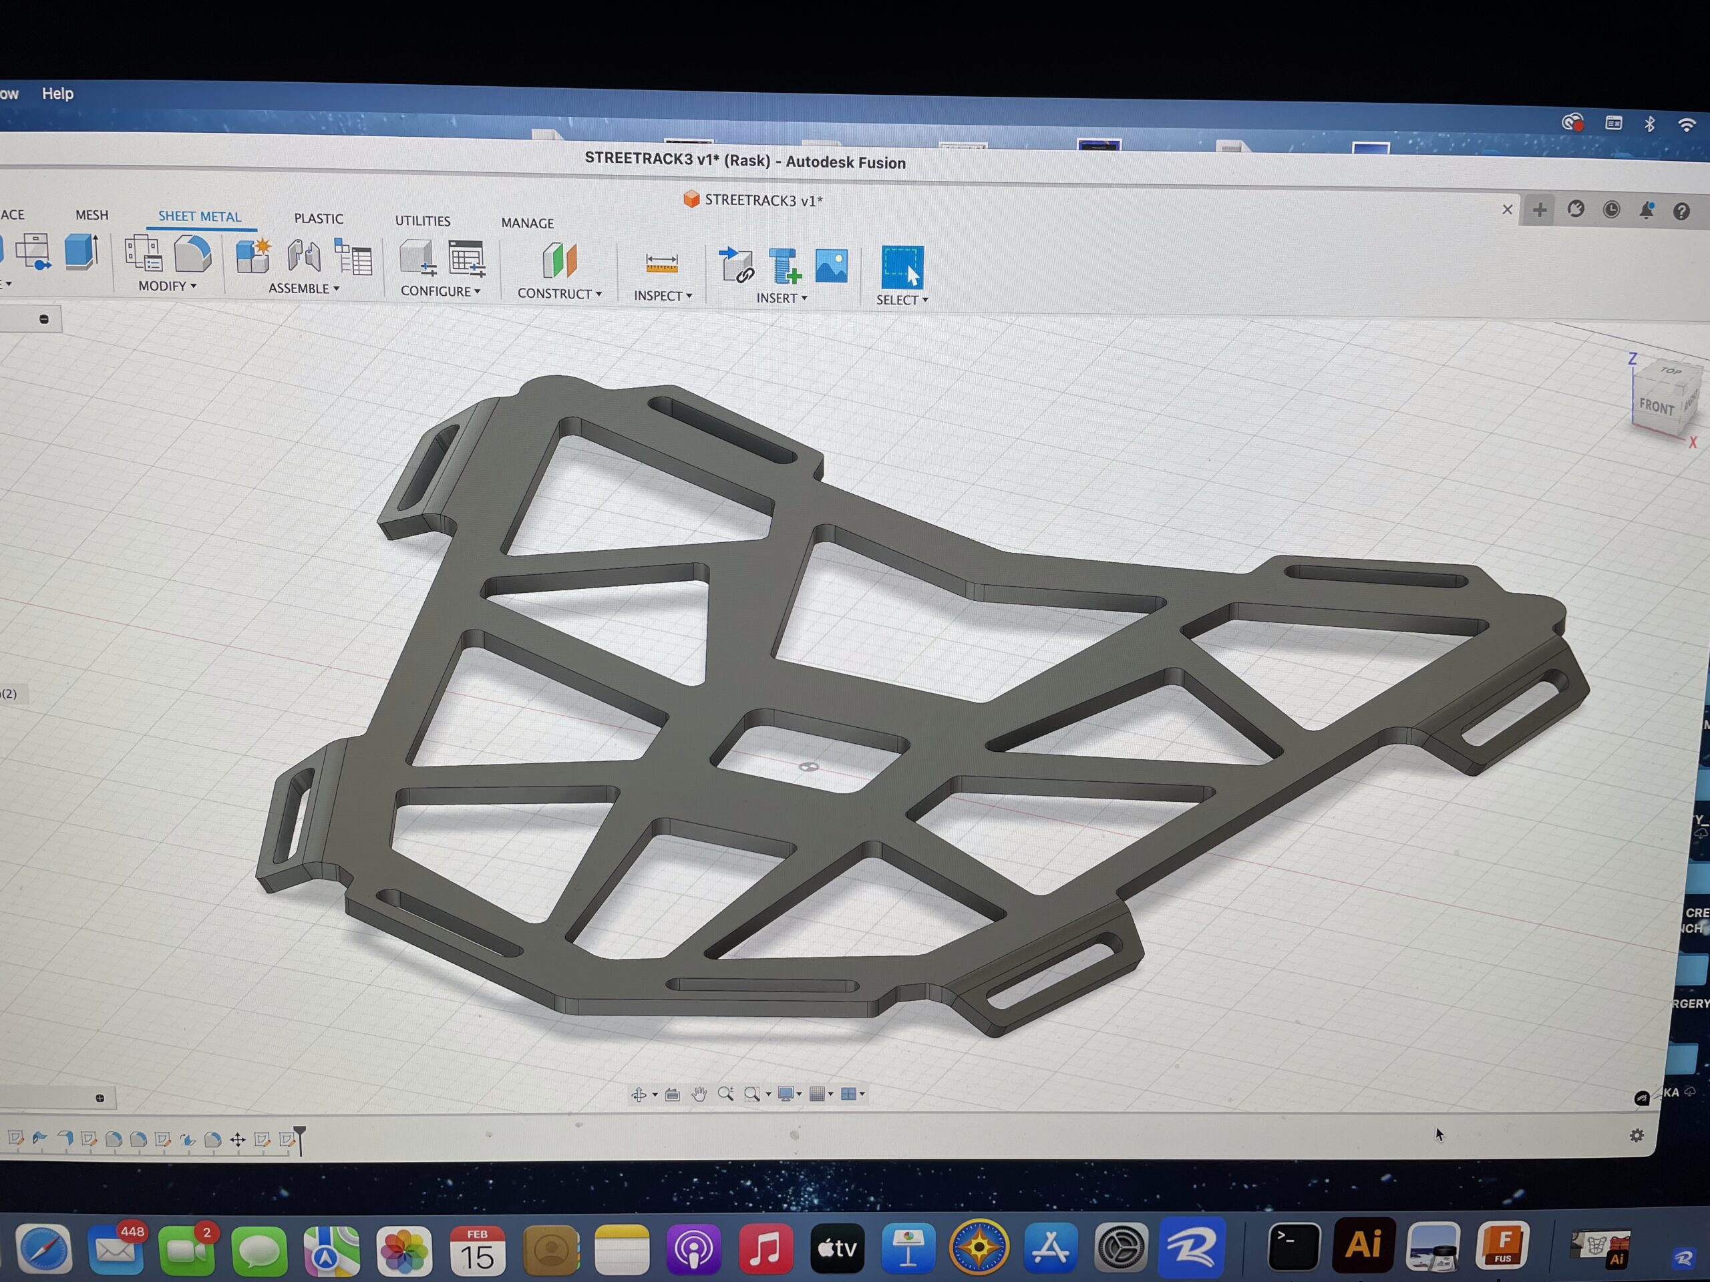The height and width of the screenshot is (1282, 1710).
Task: Expand the Insert dropdown
Action: pos(782,298)
